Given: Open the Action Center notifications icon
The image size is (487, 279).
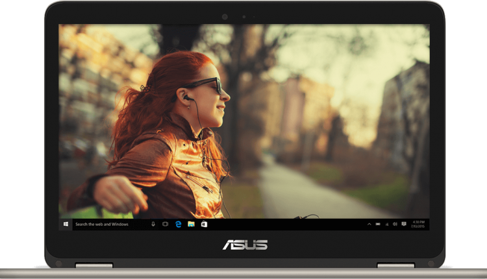Looking at the screenshot, I should click(404, 224).
